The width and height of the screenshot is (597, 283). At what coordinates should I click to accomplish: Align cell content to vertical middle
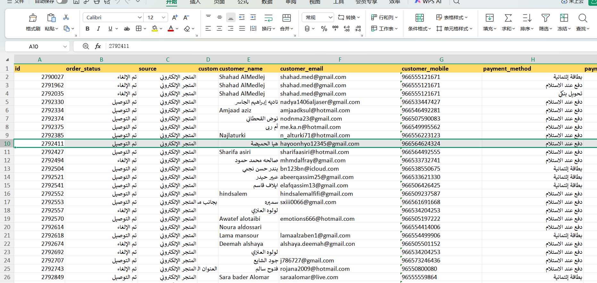pos(220,17)
